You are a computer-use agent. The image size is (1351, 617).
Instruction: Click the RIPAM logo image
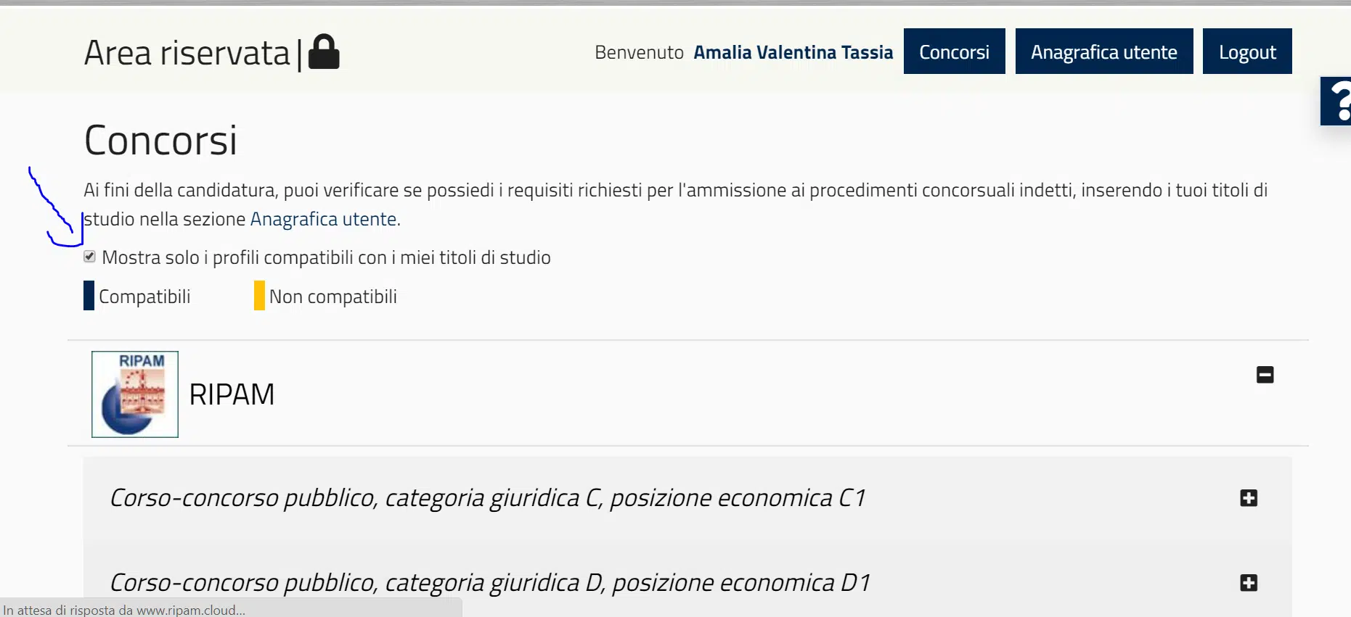click(x=135, y=394)
